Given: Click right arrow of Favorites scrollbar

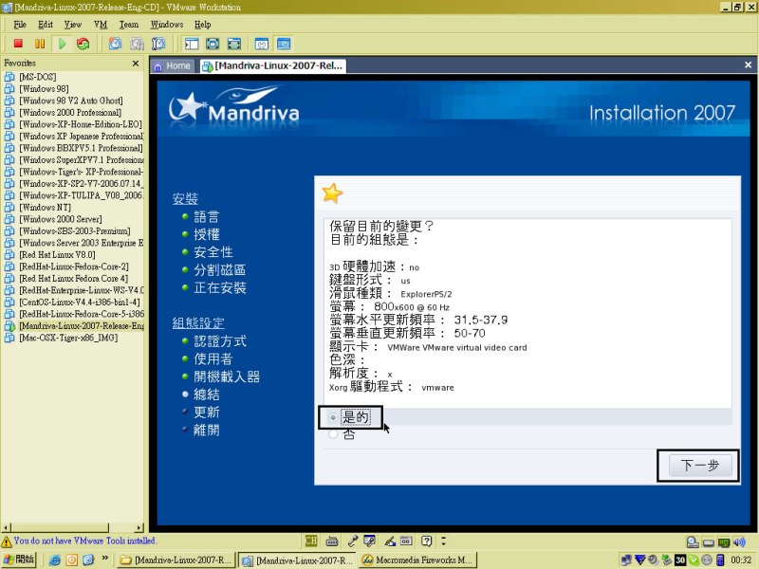Looking at the screenshot, I should [139, 527].
